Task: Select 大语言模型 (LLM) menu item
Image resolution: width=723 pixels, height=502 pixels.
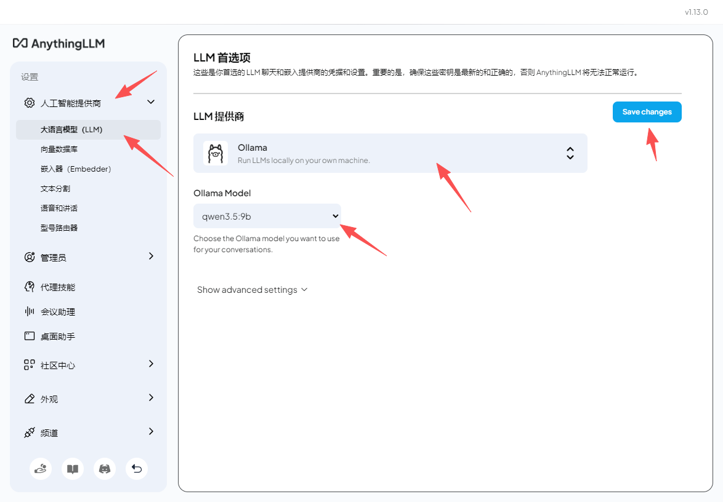Action: click(x=89, y=129)
